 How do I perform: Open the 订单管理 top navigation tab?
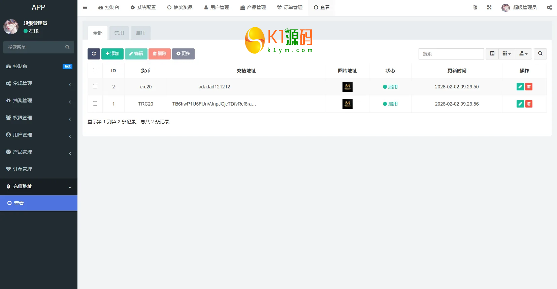pyautogui.click(x=290, y=7)
